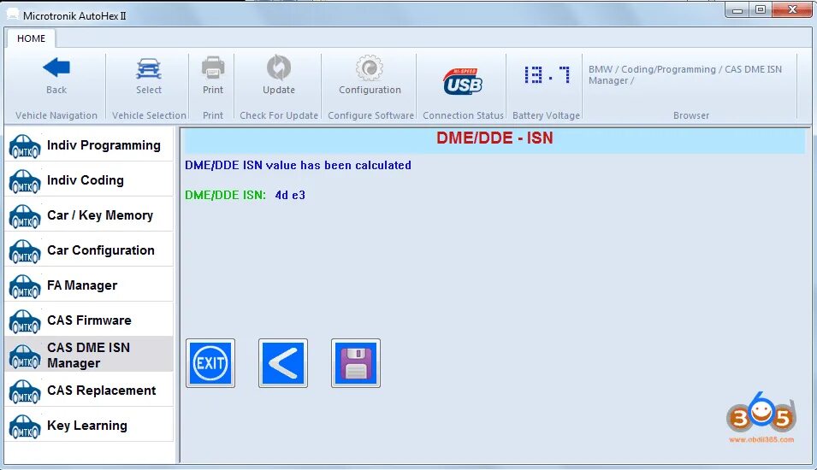Open CAS DME ISN Manager

[x=89, y=355]
